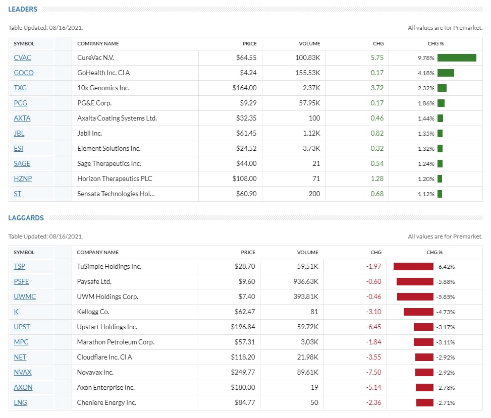
Task: Open the CVAC symbol link
Action: tap(22, 57)
